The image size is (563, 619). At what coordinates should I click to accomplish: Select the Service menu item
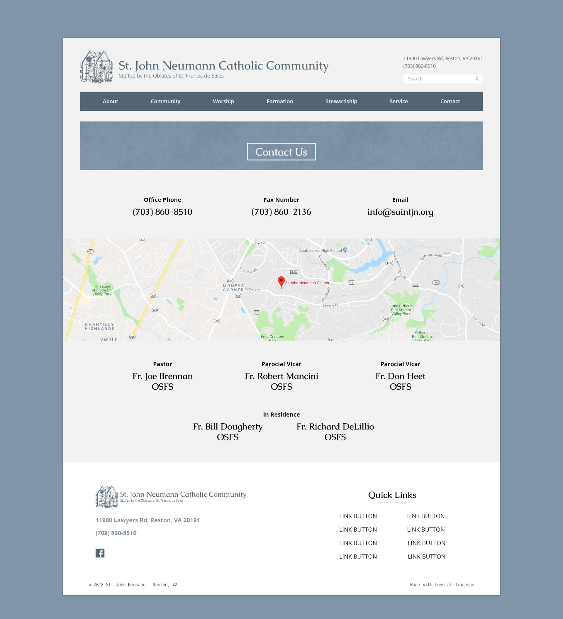pos(398,101)
